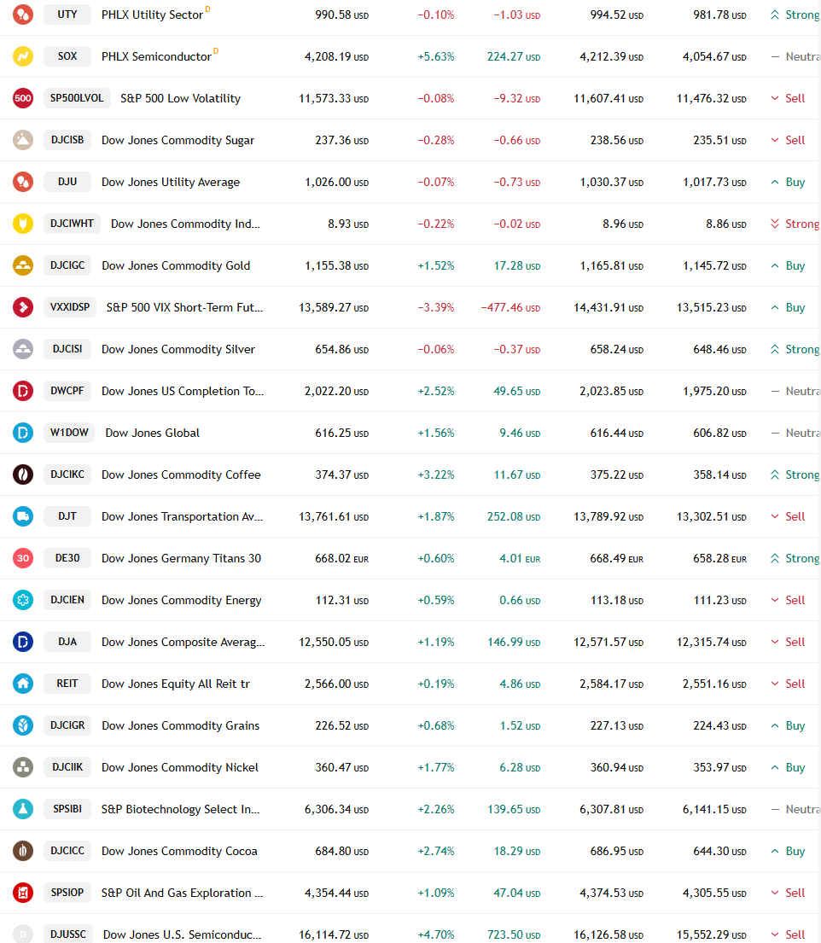
Task: Open Dow Jones Equity All Reit tr link
Action: click(x=176, y=684)
